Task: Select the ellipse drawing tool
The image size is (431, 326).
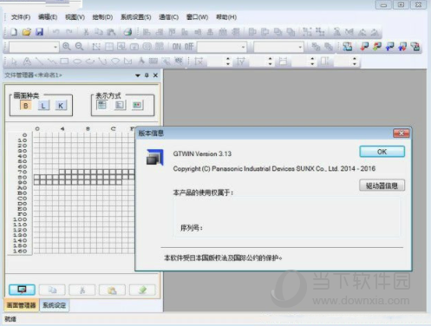Action: point(77,62)
